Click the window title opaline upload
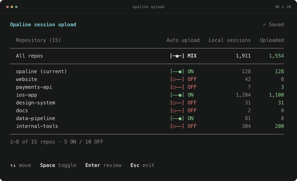 click(x=148, y=7)
